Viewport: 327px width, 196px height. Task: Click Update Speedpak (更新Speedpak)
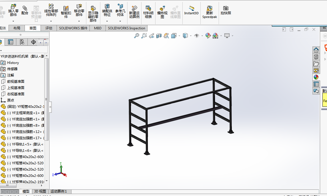coord(210,12)
